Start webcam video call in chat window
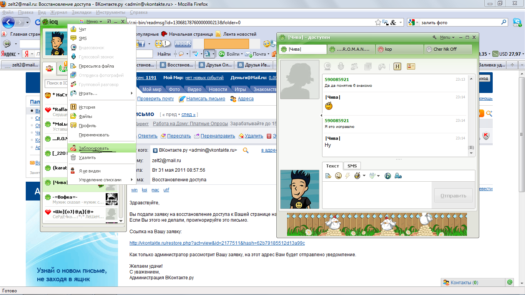 point(328,66)
